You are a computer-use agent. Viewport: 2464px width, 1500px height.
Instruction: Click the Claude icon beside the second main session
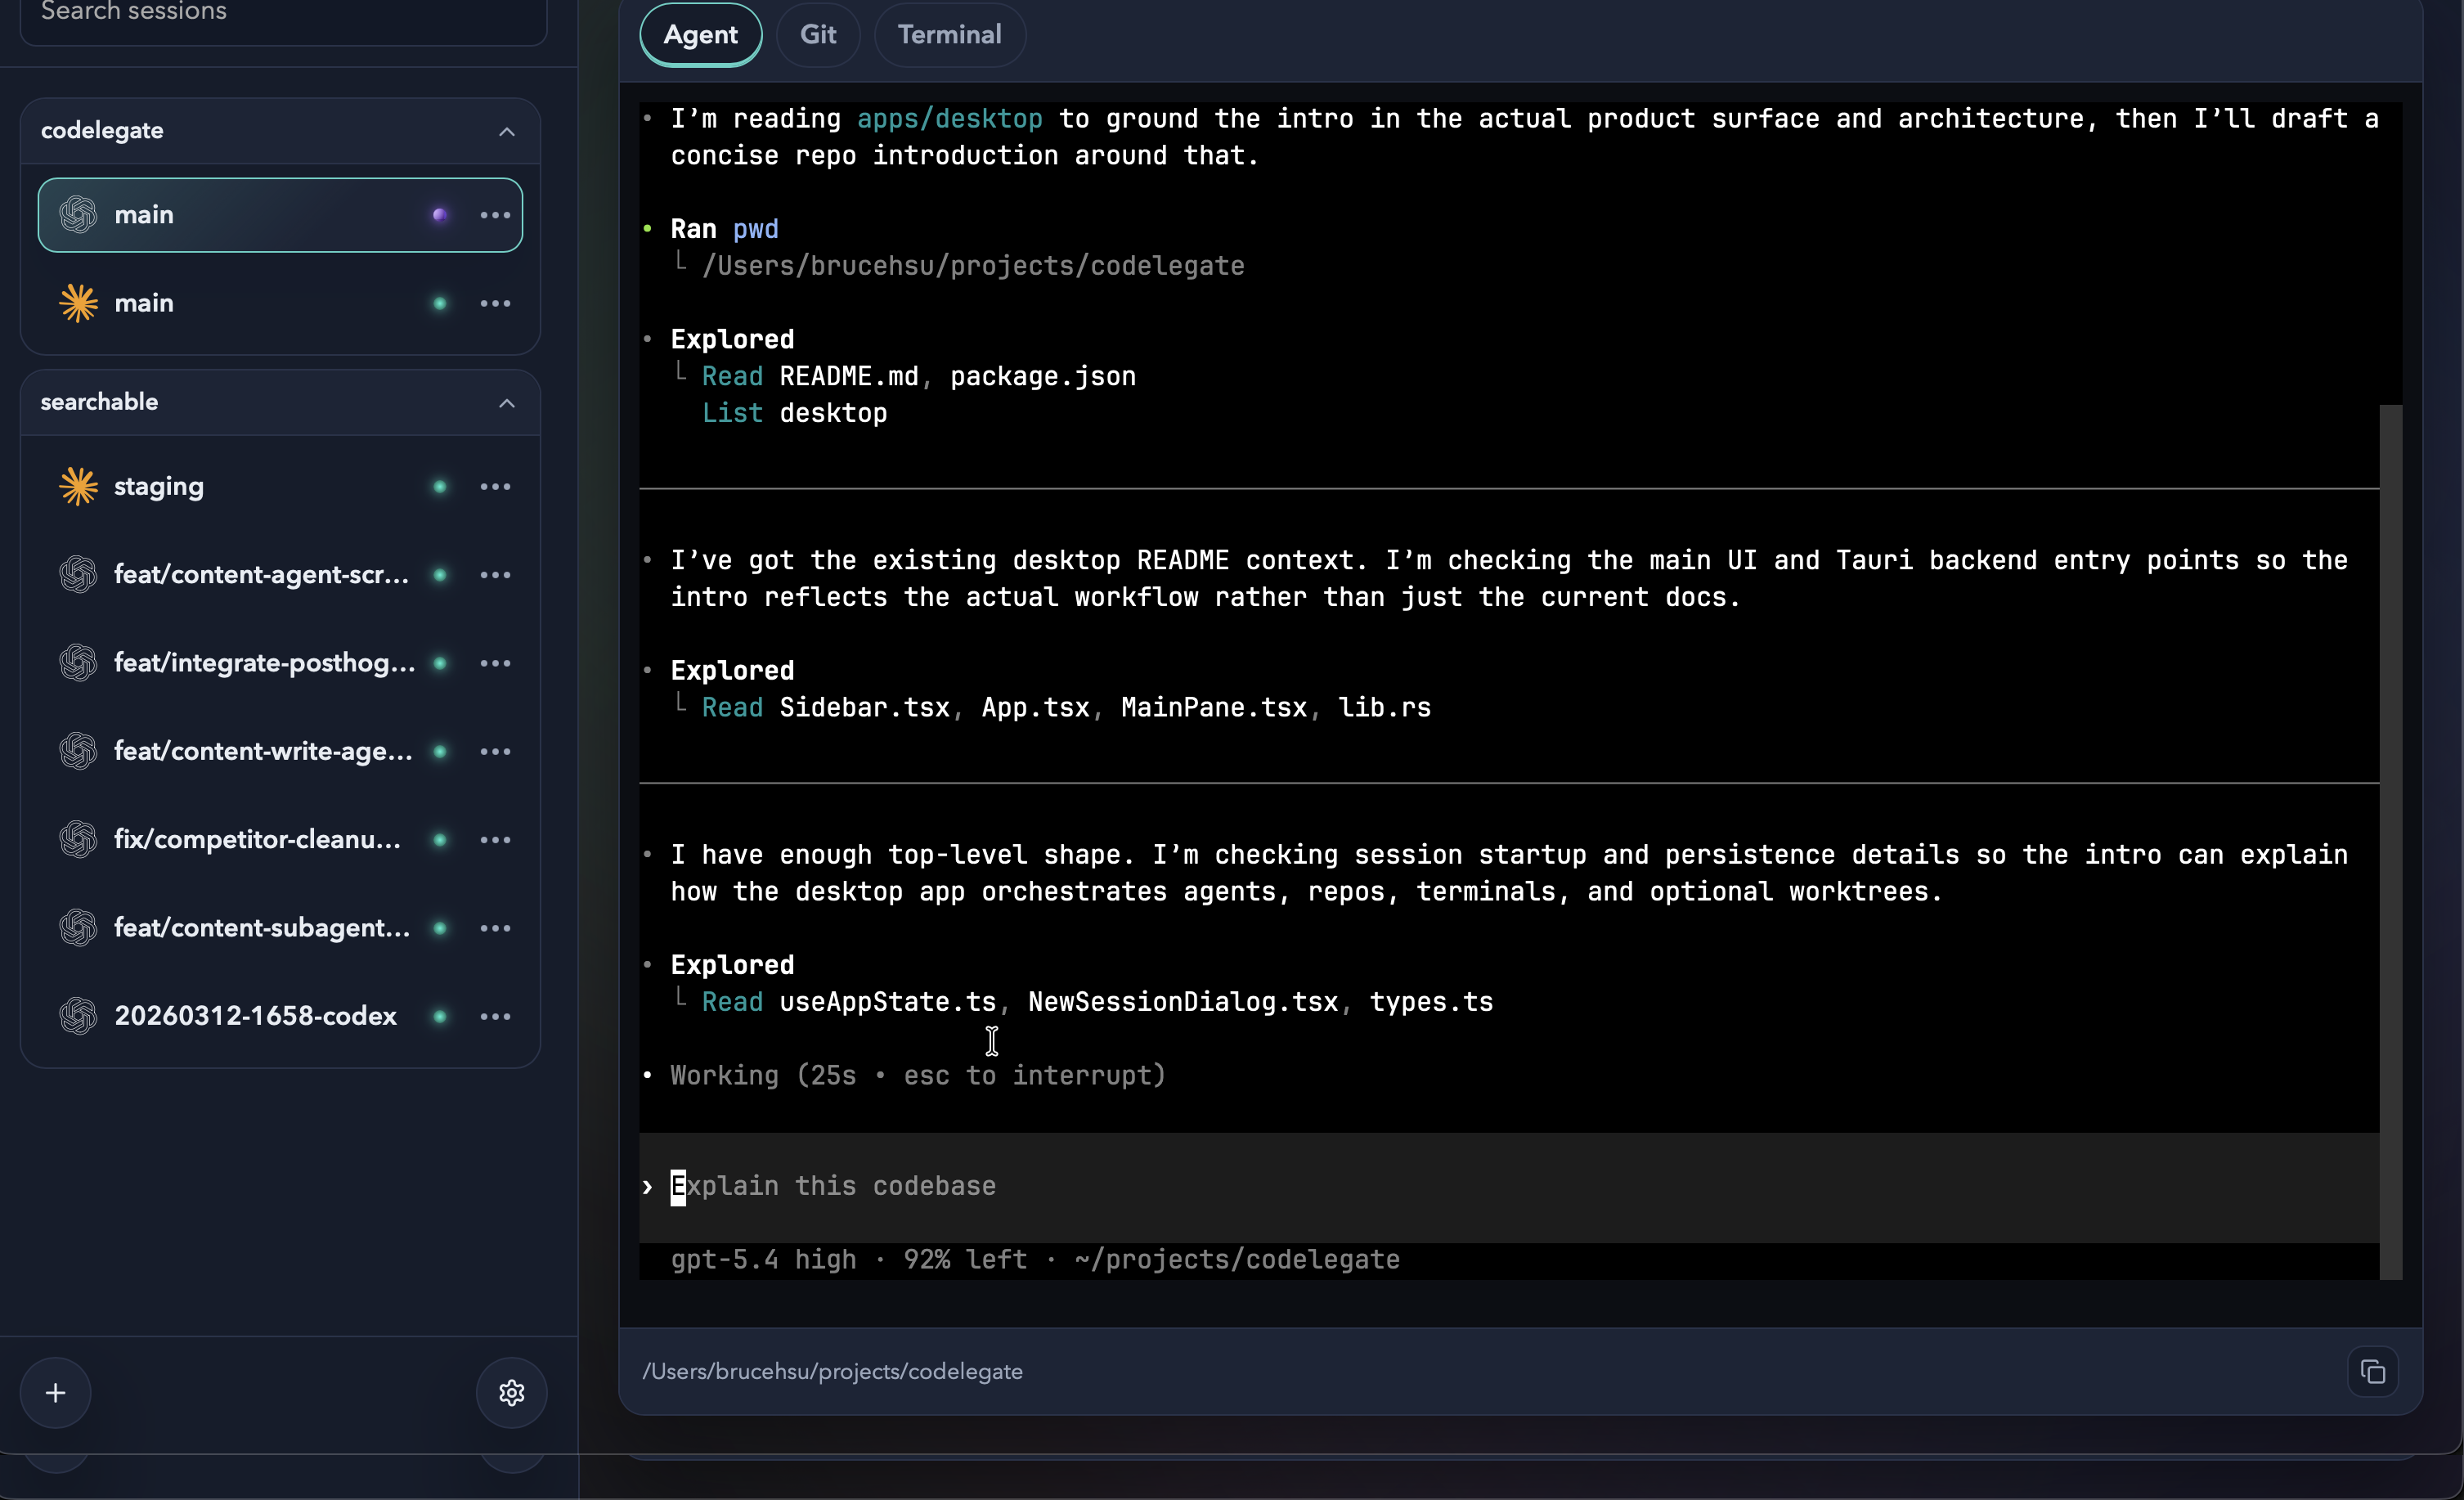(x=78, y=303)
